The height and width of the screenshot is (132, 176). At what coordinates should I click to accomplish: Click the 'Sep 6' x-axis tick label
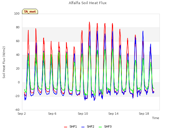point(52,114)
